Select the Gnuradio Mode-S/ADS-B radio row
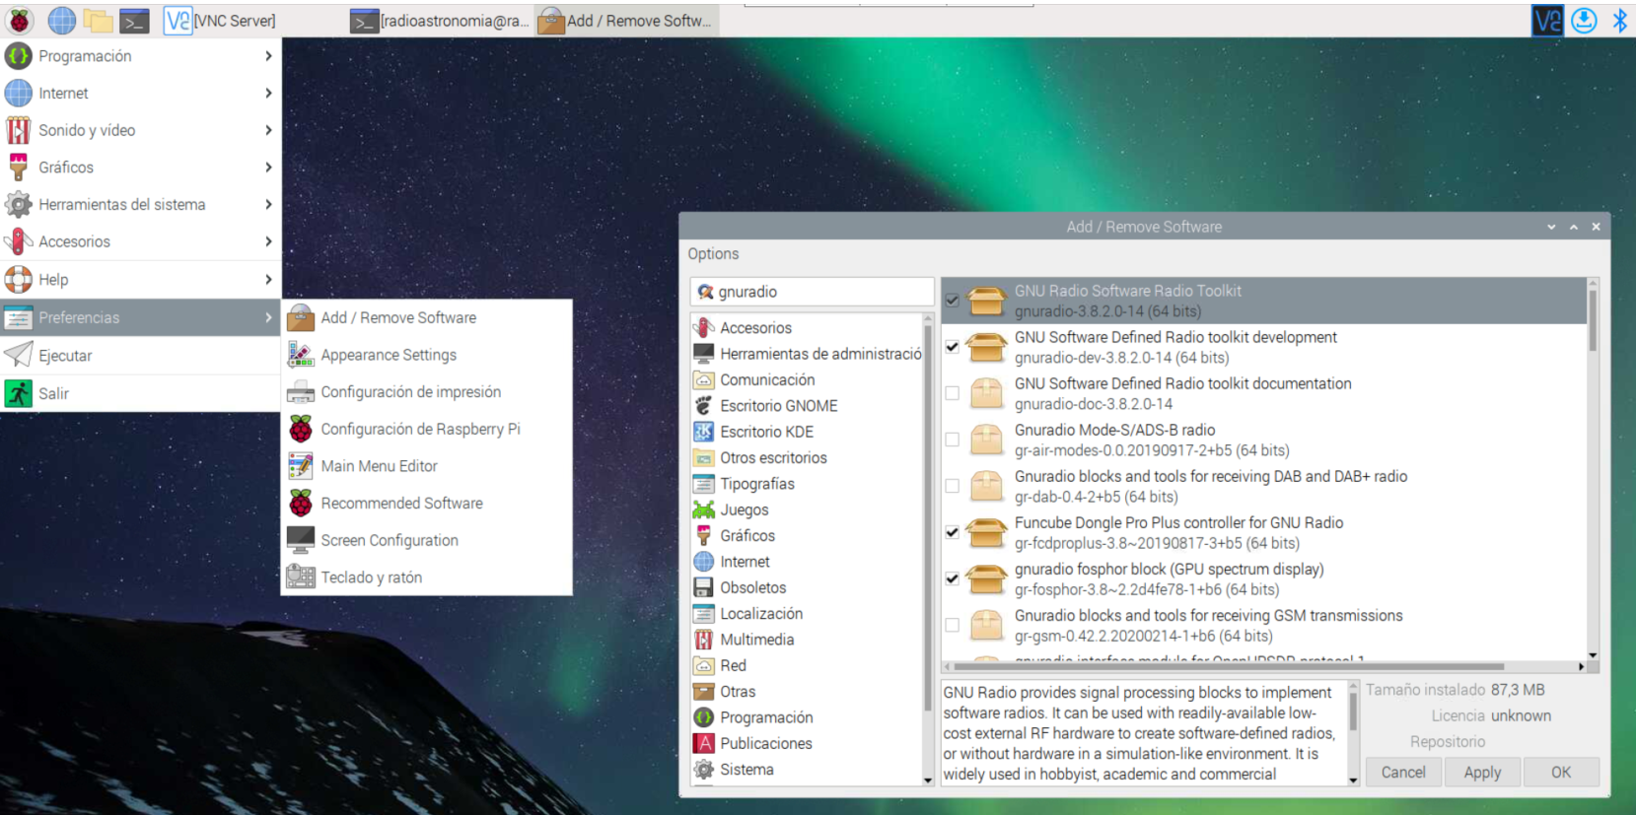The width and height of the screenshot is (1636, 815). coord(1264,440)
